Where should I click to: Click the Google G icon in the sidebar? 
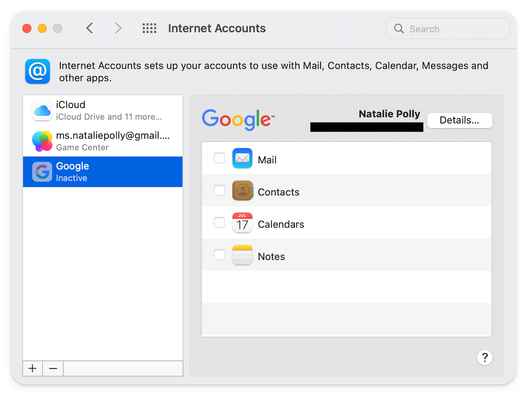[42, 172]
